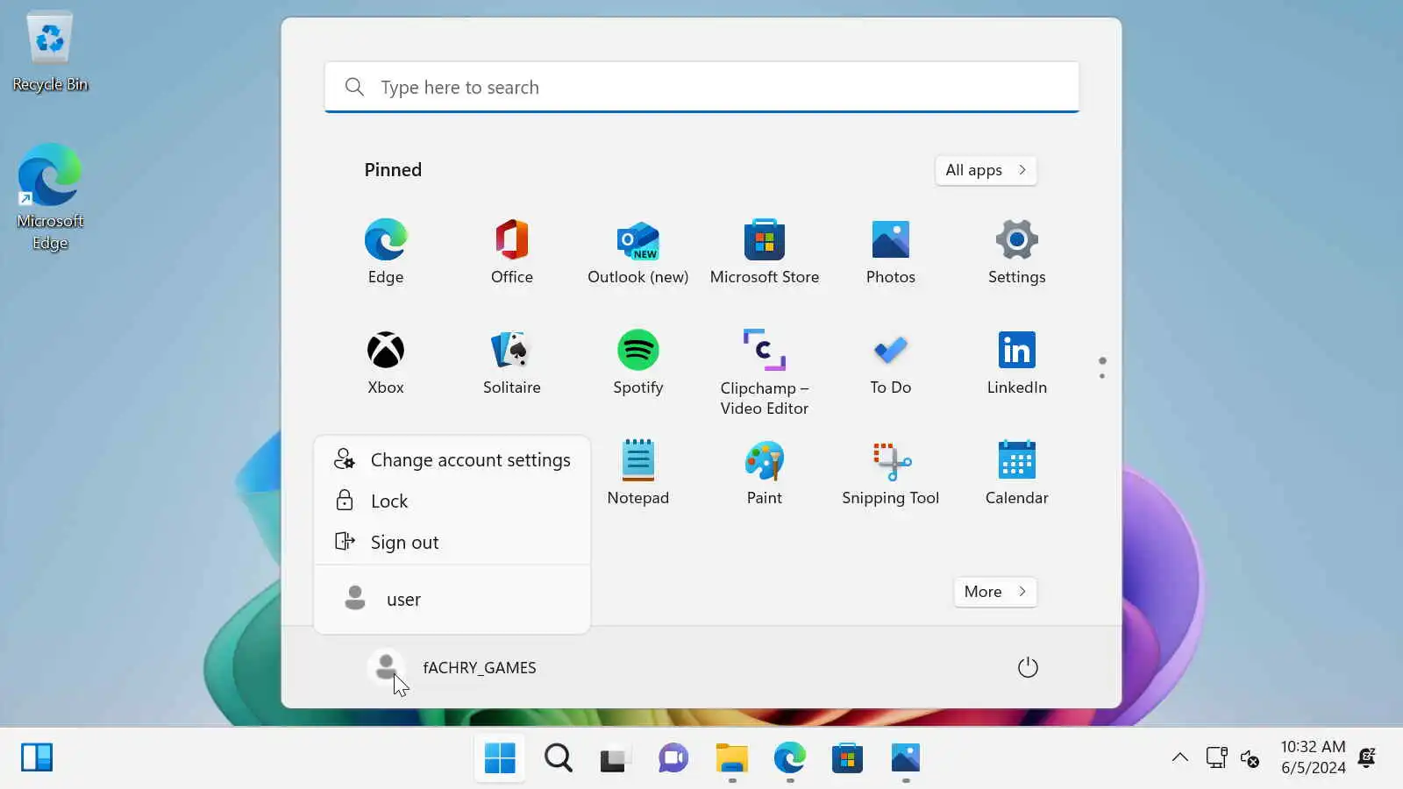Viewport: 1403px width, 789px height.
Task: Open the Paint app
Action: [765, 473]
